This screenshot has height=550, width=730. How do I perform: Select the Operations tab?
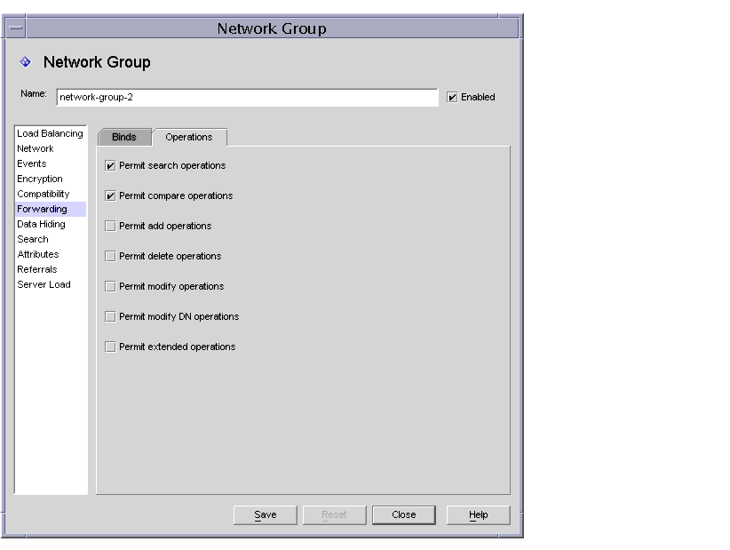click(189, 137)
